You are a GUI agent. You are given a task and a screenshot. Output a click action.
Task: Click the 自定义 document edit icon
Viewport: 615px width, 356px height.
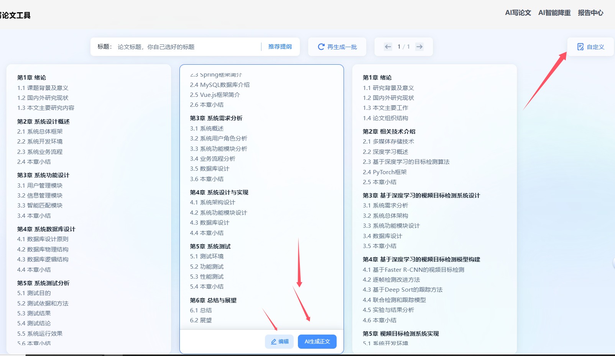coord(580,47)
